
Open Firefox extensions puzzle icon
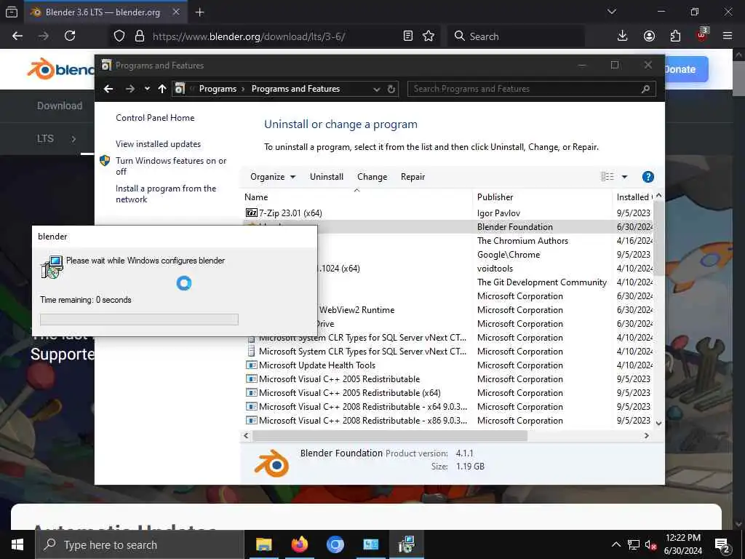point(675,36)
